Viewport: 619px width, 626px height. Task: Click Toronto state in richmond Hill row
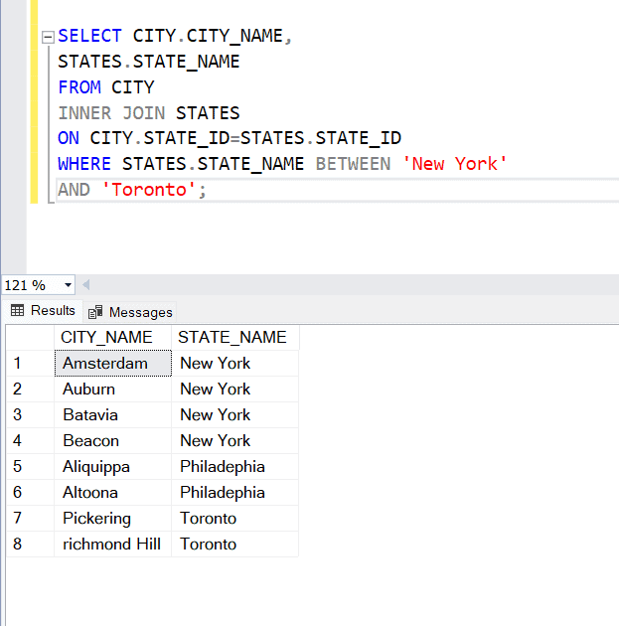coord(235,545)
